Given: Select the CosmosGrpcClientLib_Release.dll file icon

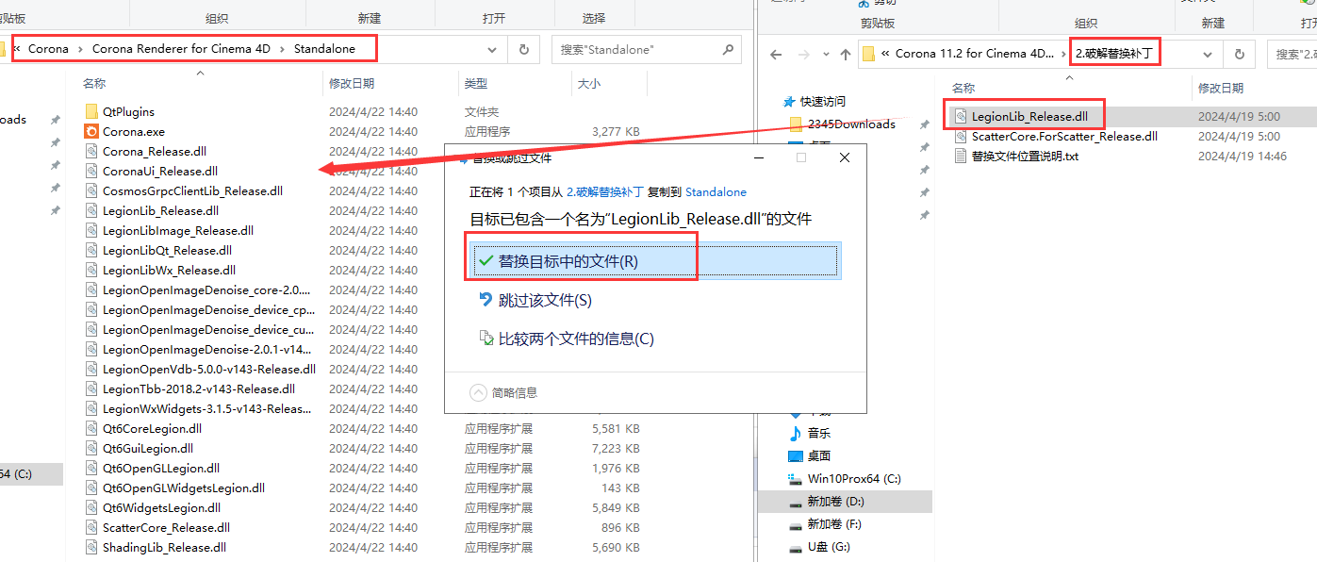Looking at the screenshot, I should (x=91, y=190).
